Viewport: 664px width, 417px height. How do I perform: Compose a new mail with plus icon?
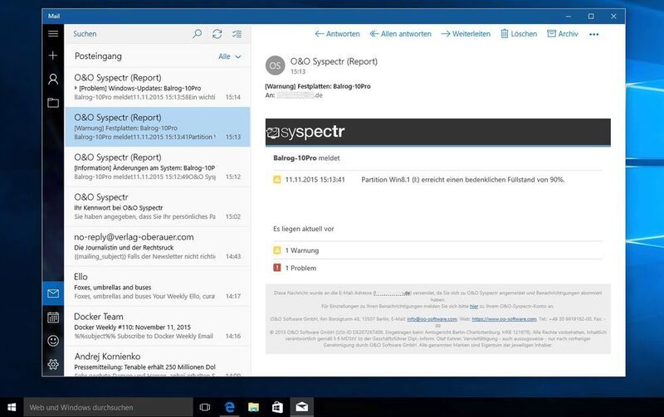click(x=53, y=56)
